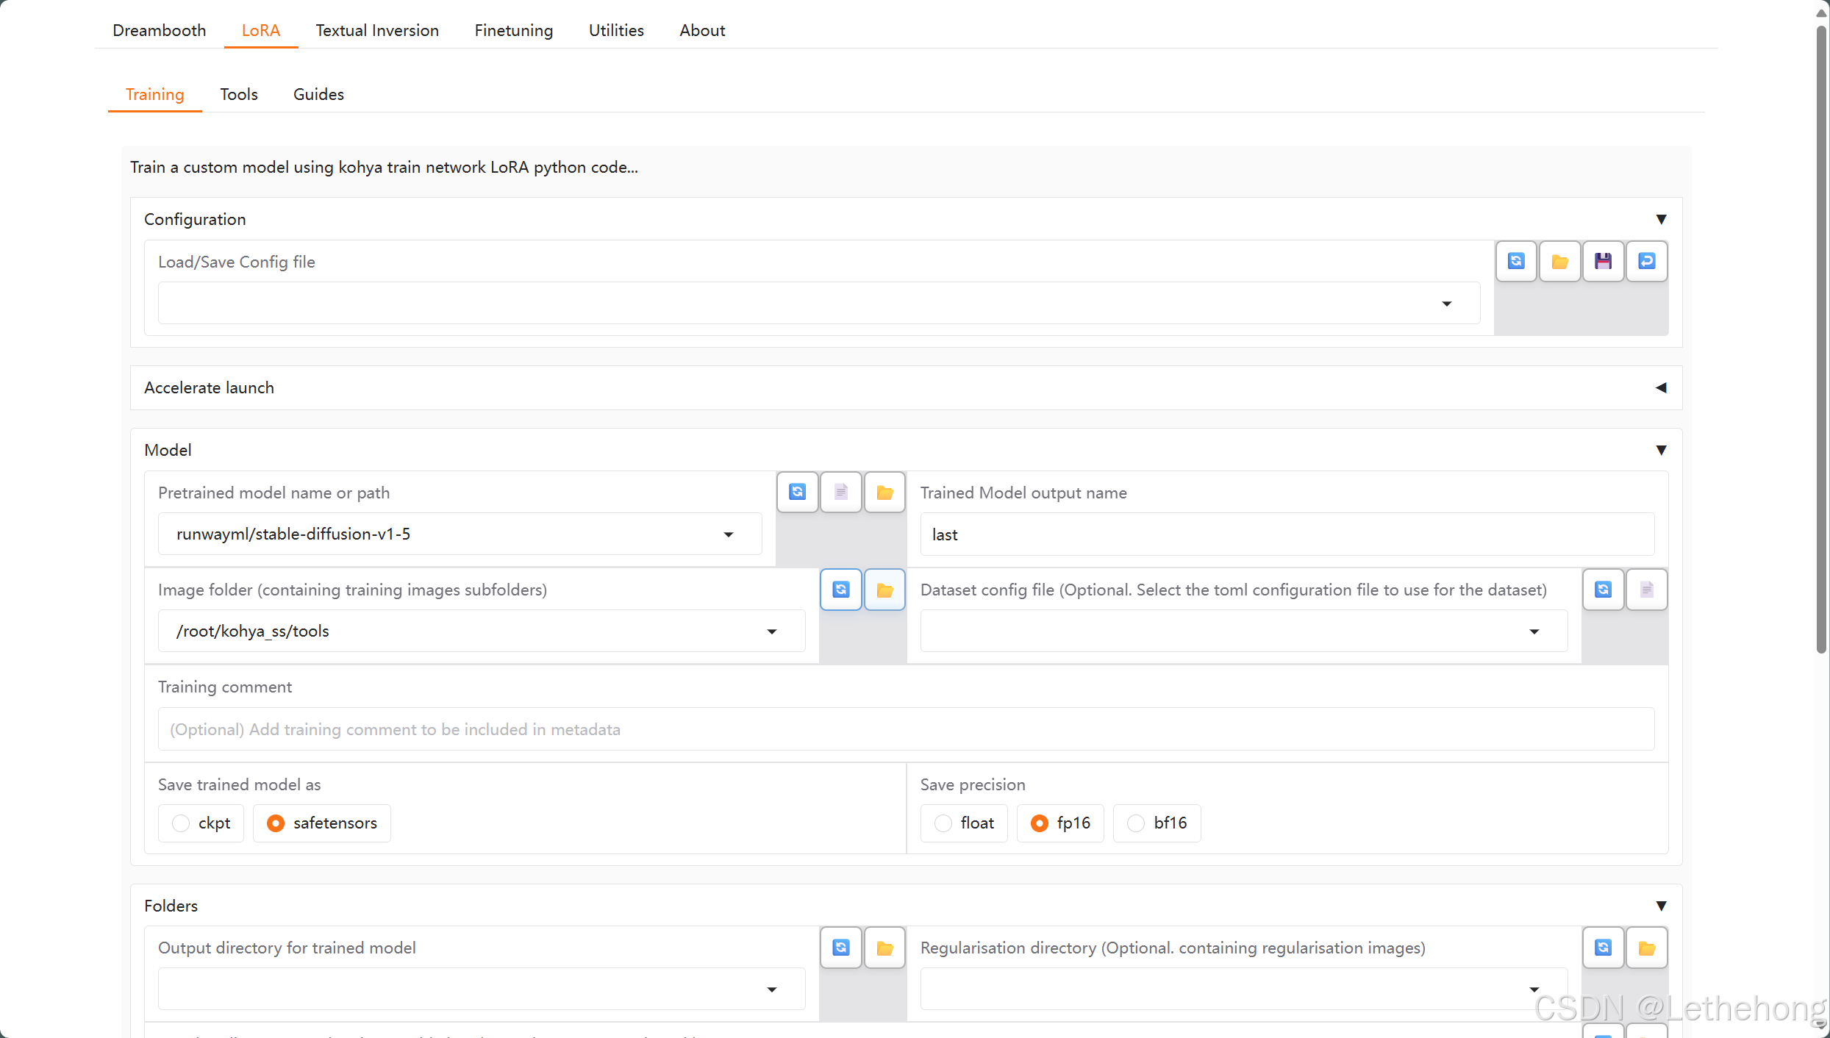Image resolution: width=1830 pixels, height=1038 pixels.
Task: Click the Training comment text field
Action: (x=905, y=729)
